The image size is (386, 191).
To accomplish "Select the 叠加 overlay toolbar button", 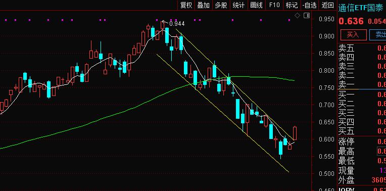I will [203, 5].
